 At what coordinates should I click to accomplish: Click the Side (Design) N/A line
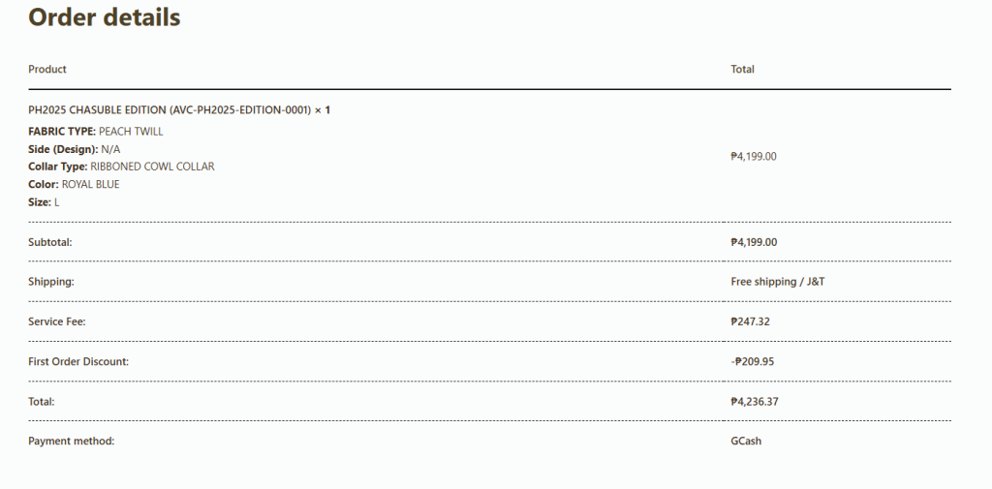tap(75, 149)
